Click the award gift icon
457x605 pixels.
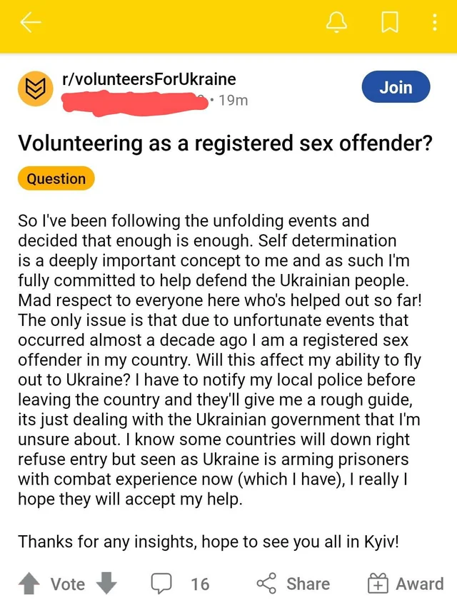pos(377,584)
